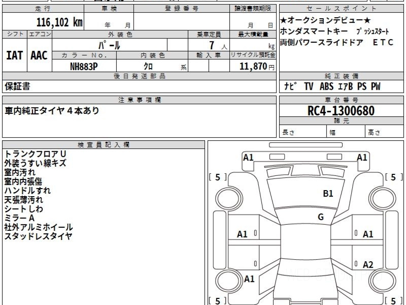Select the 純正装備 header
This screenshot has height=305, width=406.
(x=342, y=76)
